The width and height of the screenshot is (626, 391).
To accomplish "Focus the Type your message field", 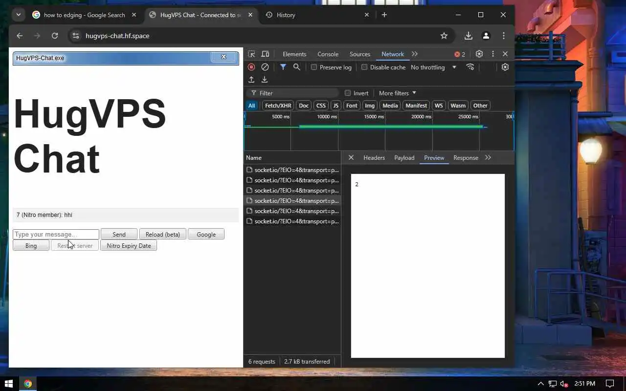I will [x=56, y=234].
